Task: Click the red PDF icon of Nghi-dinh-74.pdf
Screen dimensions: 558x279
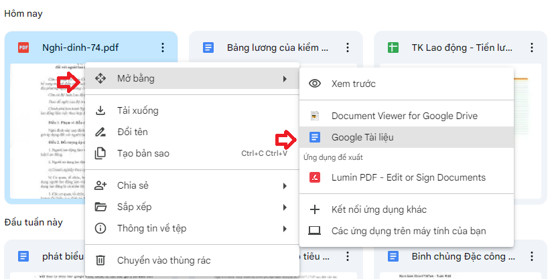Action: [23, 48]
